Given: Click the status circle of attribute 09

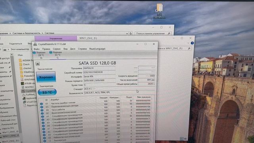Looking at the screenshot, I should (x=42, y=110).
